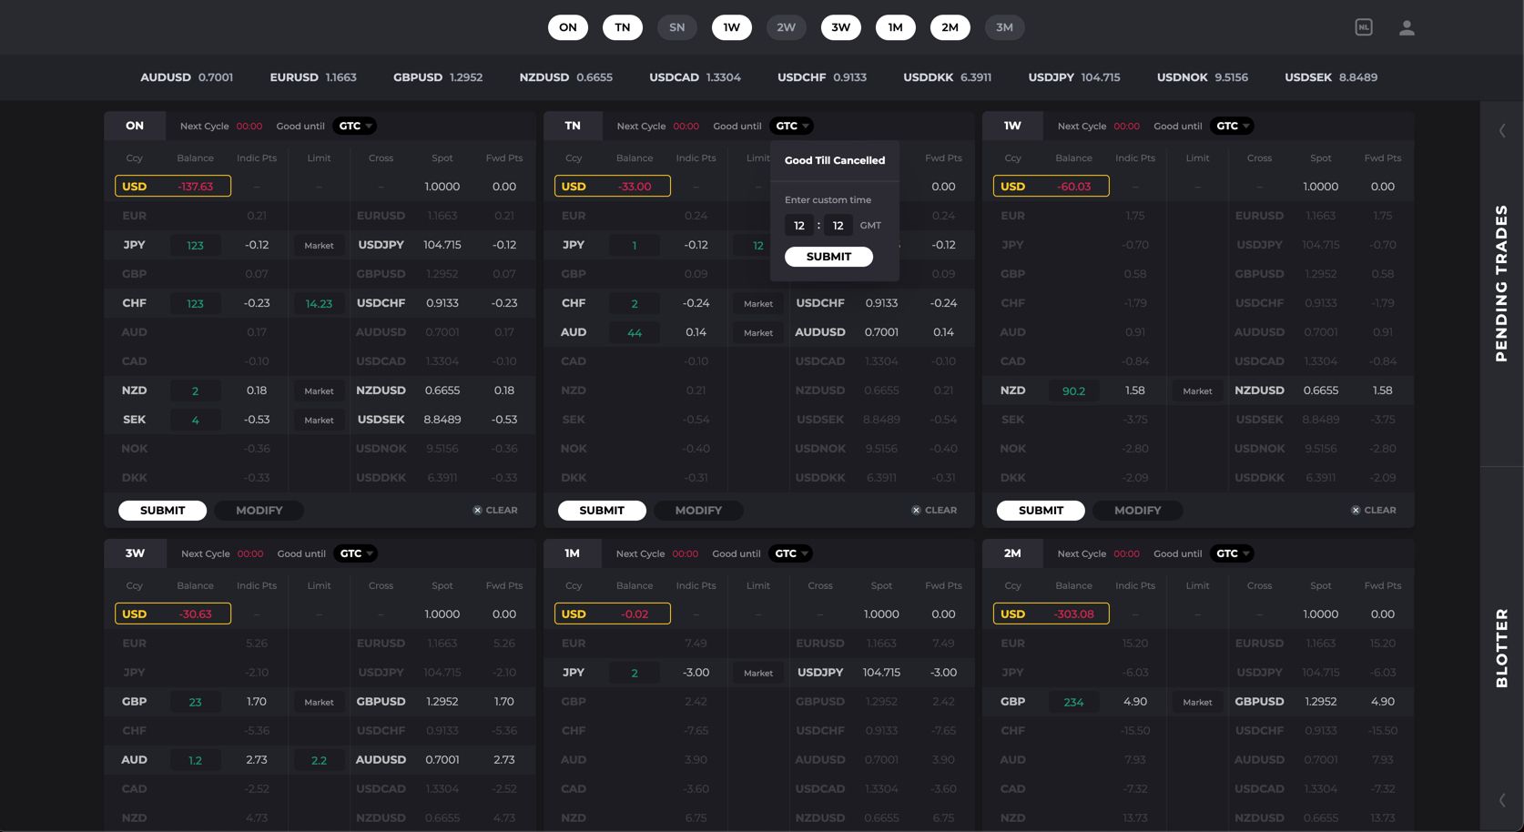Select Good Till Cancelled option

coord(835,160)
